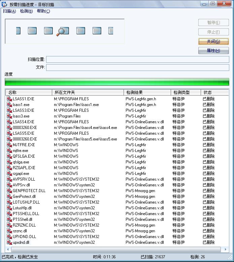
Task: Sort by the 所在文件夹 column header
Action: pyautogui.click(x=88, y=92)
